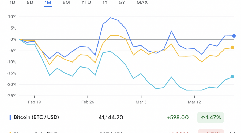The image size is (241, 133).
Task: Click the blue Bitcoin line endpoint dot
Action: [x=234, y=36]
